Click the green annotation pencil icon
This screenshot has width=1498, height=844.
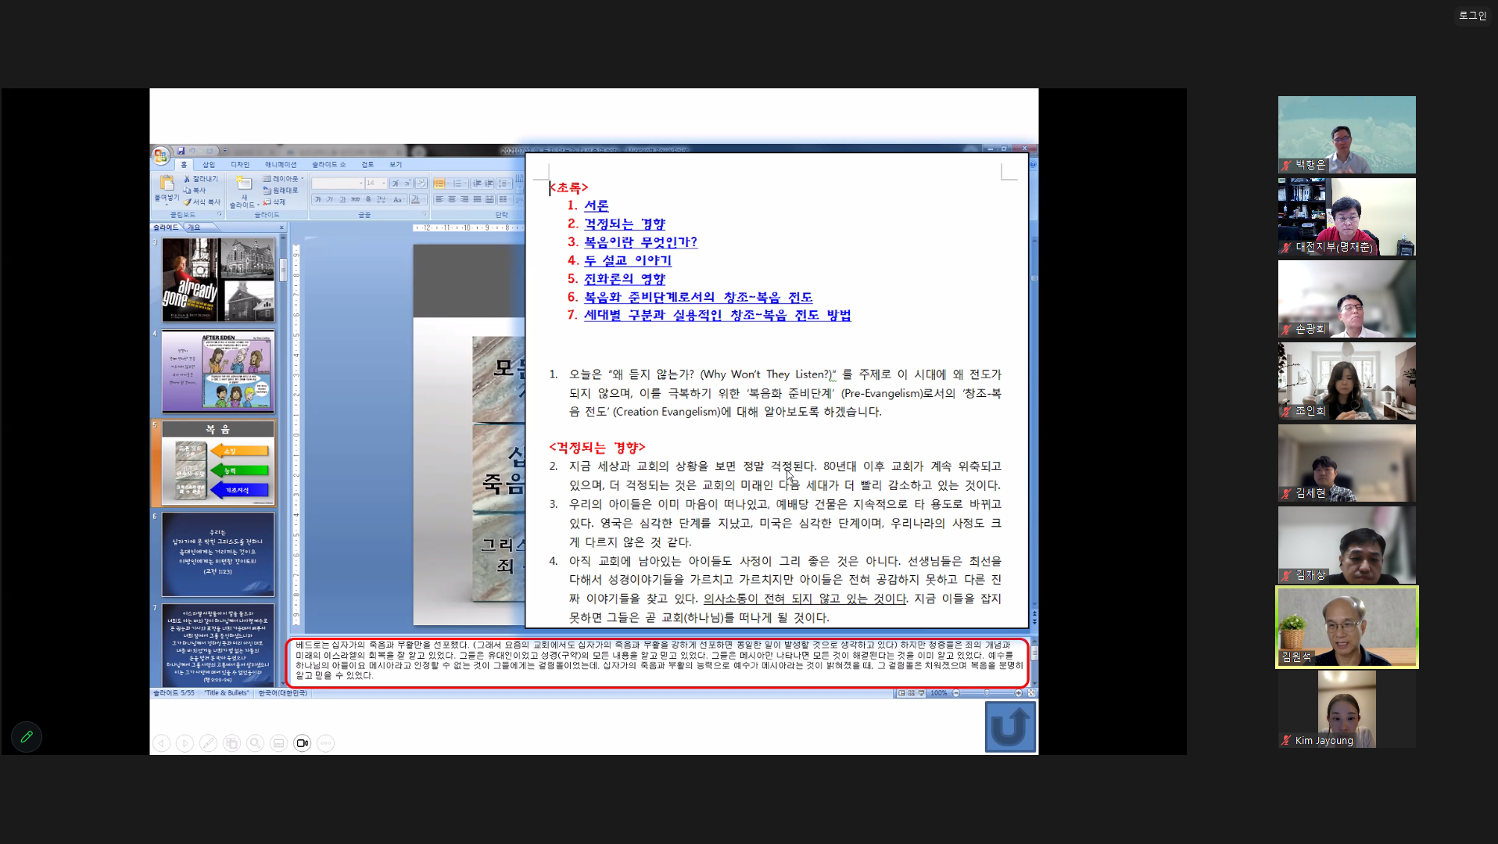pos(27,736)
